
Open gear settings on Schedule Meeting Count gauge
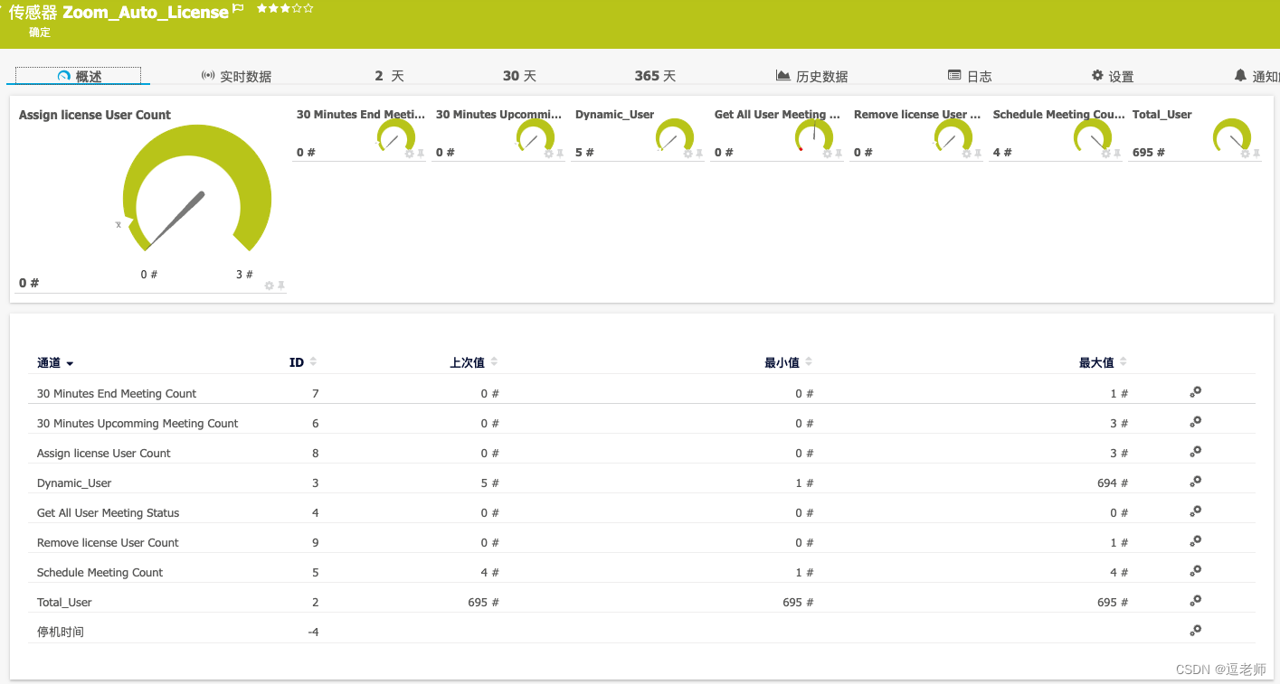[x=1105, y=154]
